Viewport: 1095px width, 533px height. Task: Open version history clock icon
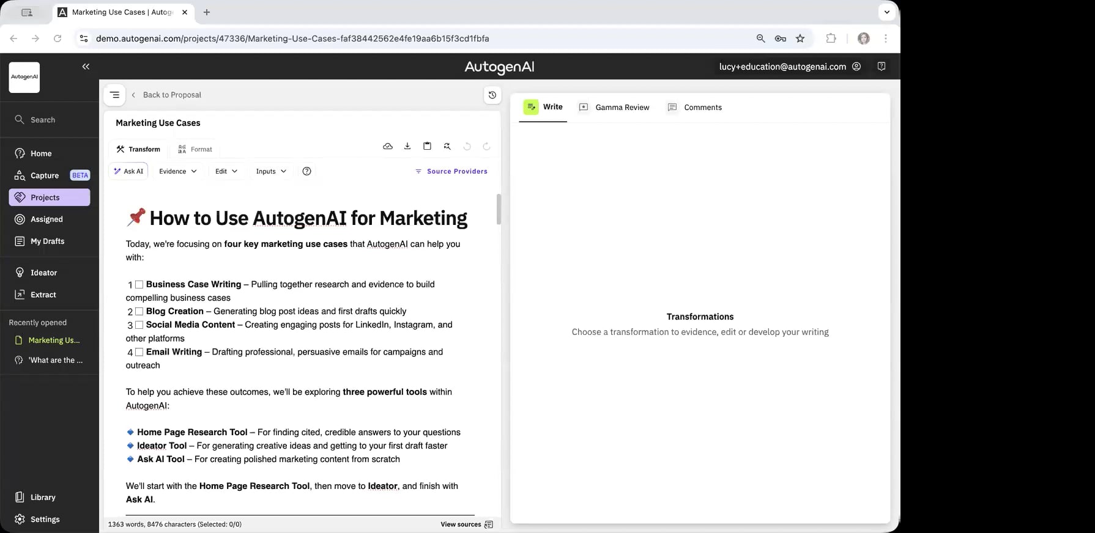click(x=492, y=95)
